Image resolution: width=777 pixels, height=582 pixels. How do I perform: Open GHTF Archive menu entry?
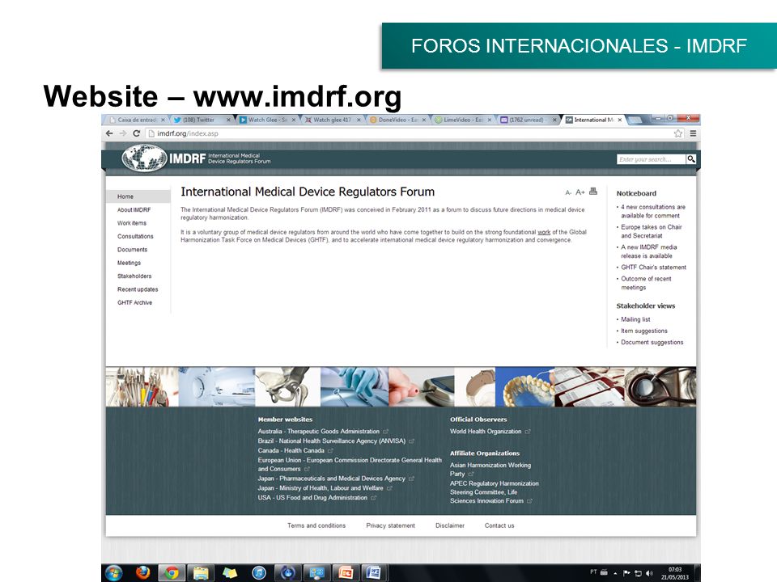pyautogui.click(x=135, y=303)
